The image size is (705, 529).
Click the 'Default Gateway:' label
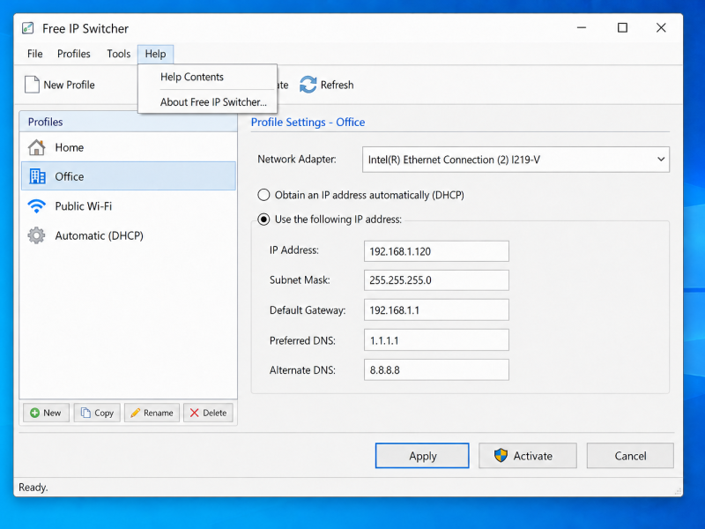click(308, 310)
